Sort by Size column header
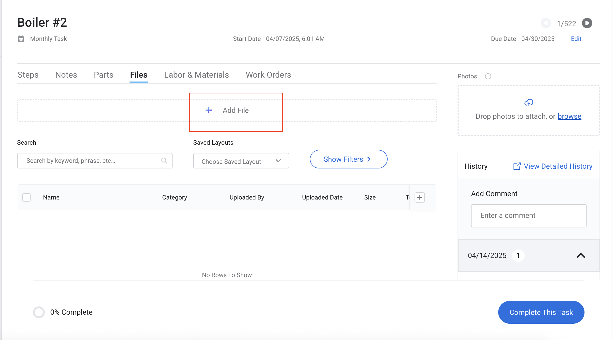Screen dimensions: 613x340 370,197
